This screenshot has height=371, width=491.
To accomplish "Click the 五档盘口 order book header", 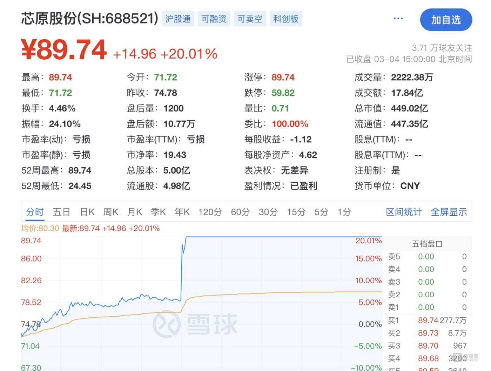I will point(427,244).
